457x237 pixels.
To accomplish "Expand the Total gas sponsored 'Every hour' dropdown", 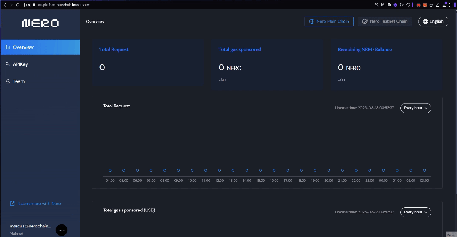I will [x=416, y=212].
